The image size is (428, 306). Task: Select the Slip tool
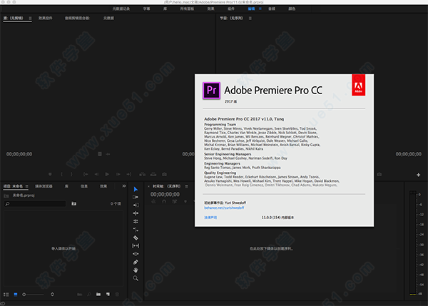(136, 245)
